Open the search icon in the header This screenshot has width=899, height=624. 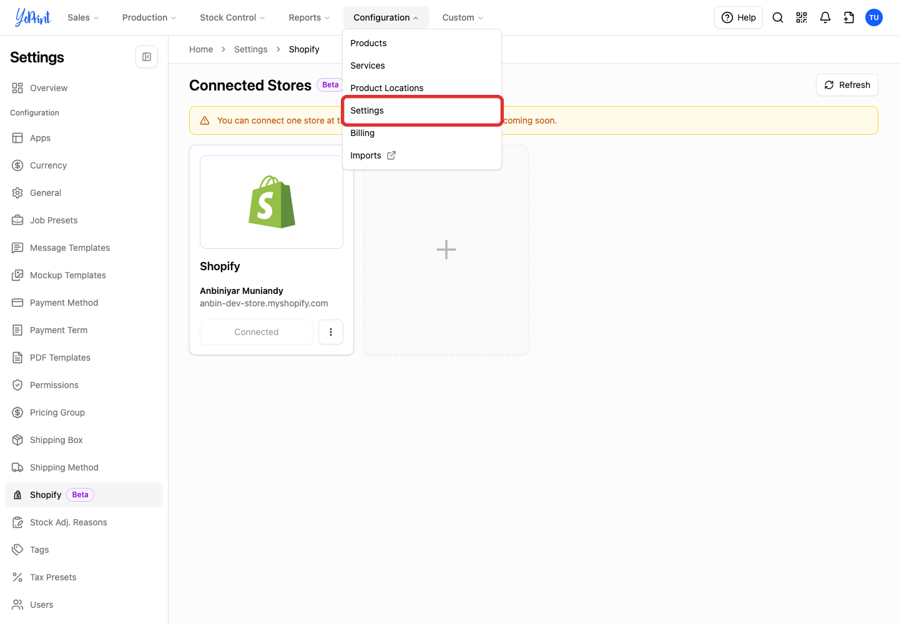tap(778, 17)
